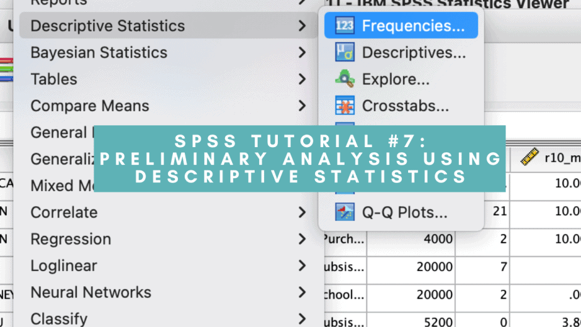The height and width of the screenshot is (327, 581).
Task: Click the Explore magnifier icon
Action: (345, 79)
